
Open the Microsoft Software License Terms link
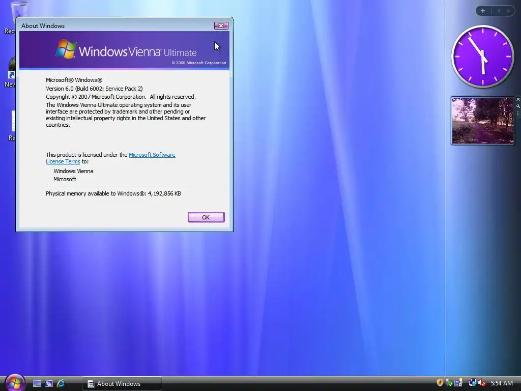(152, 155)
